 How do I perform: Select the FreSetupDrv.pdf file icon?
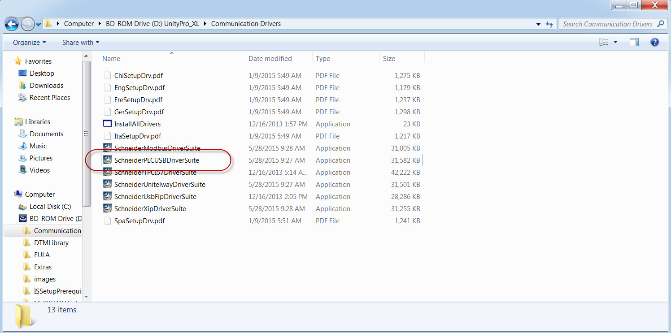tap(107, 99)
